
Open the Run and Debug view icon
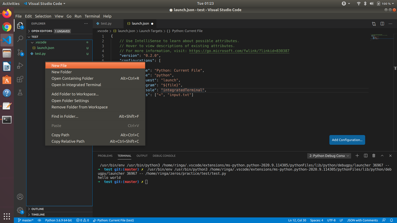tap(20, 66)
